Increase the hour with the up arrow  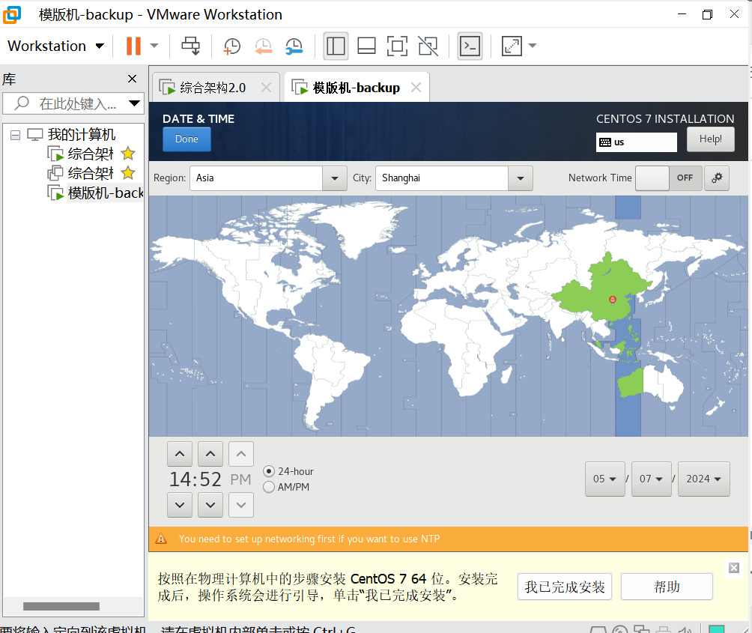(x=180, y=454)
